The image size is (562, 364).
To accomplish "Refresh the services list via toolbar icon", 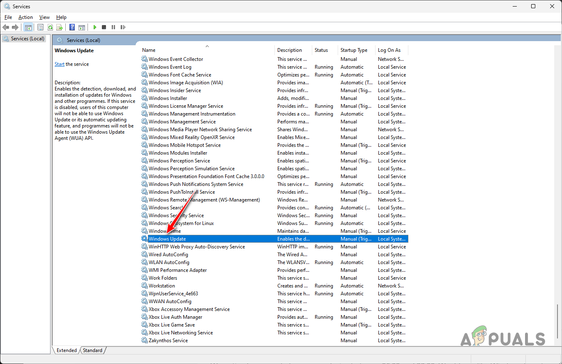I will [50, 27].
